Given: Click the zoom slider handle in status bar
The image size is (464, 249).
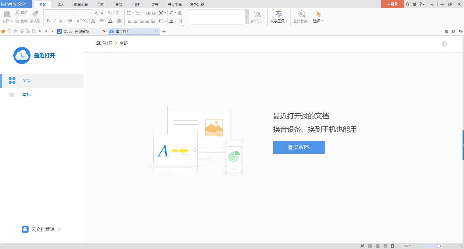Looking at the screenshot, I should click(x=439, y=246).
